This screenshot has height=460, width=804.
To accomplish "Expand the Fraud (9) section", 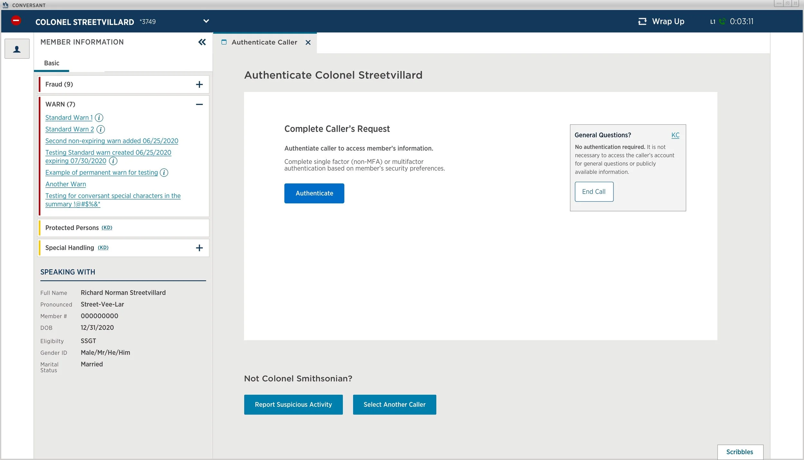I will point(199,84).
